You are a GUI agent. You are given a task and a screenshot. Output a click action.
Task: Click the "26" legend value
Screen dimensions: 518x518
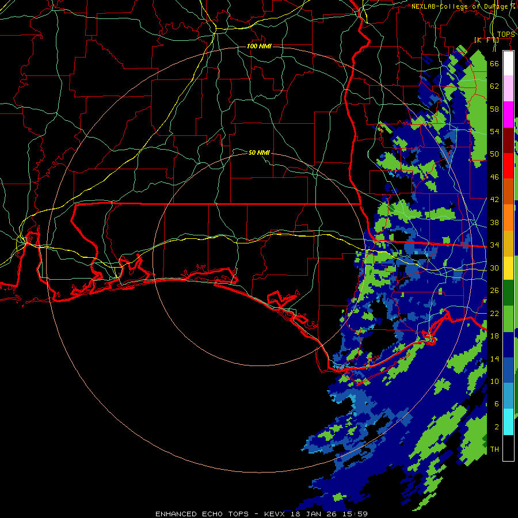coord(494,291)
